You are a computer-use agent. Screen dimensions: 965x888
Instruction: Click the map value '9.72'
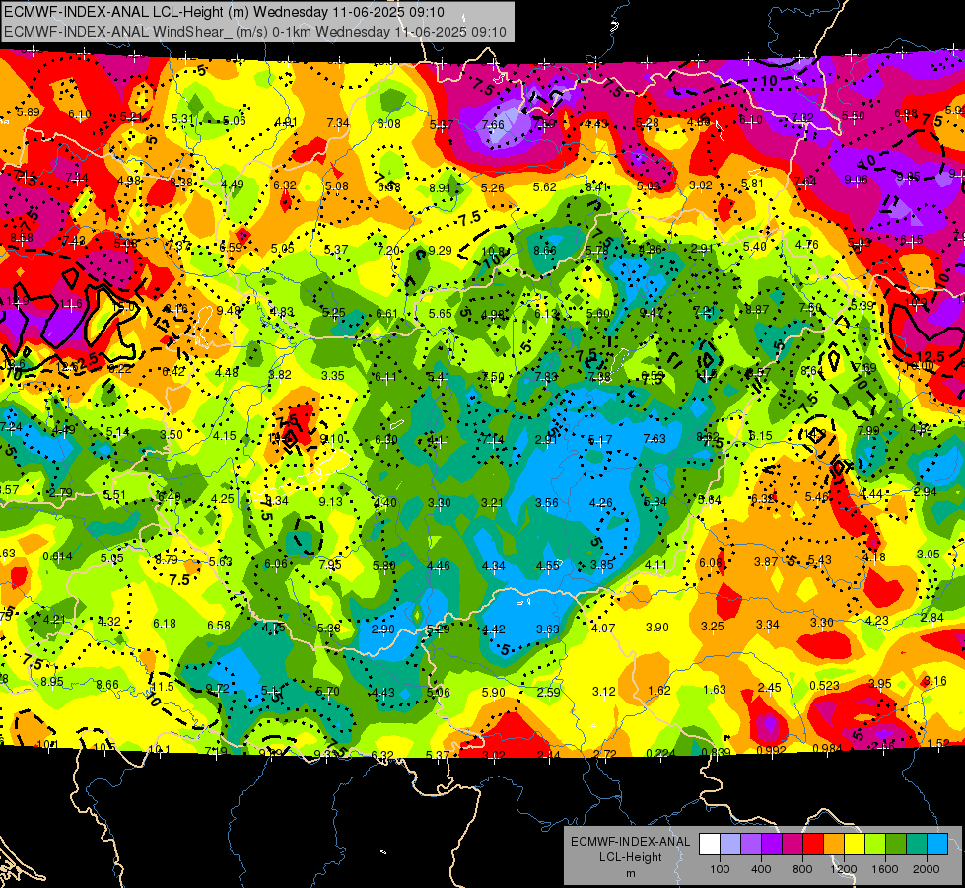pyautogui.click(x=217, y=689)
